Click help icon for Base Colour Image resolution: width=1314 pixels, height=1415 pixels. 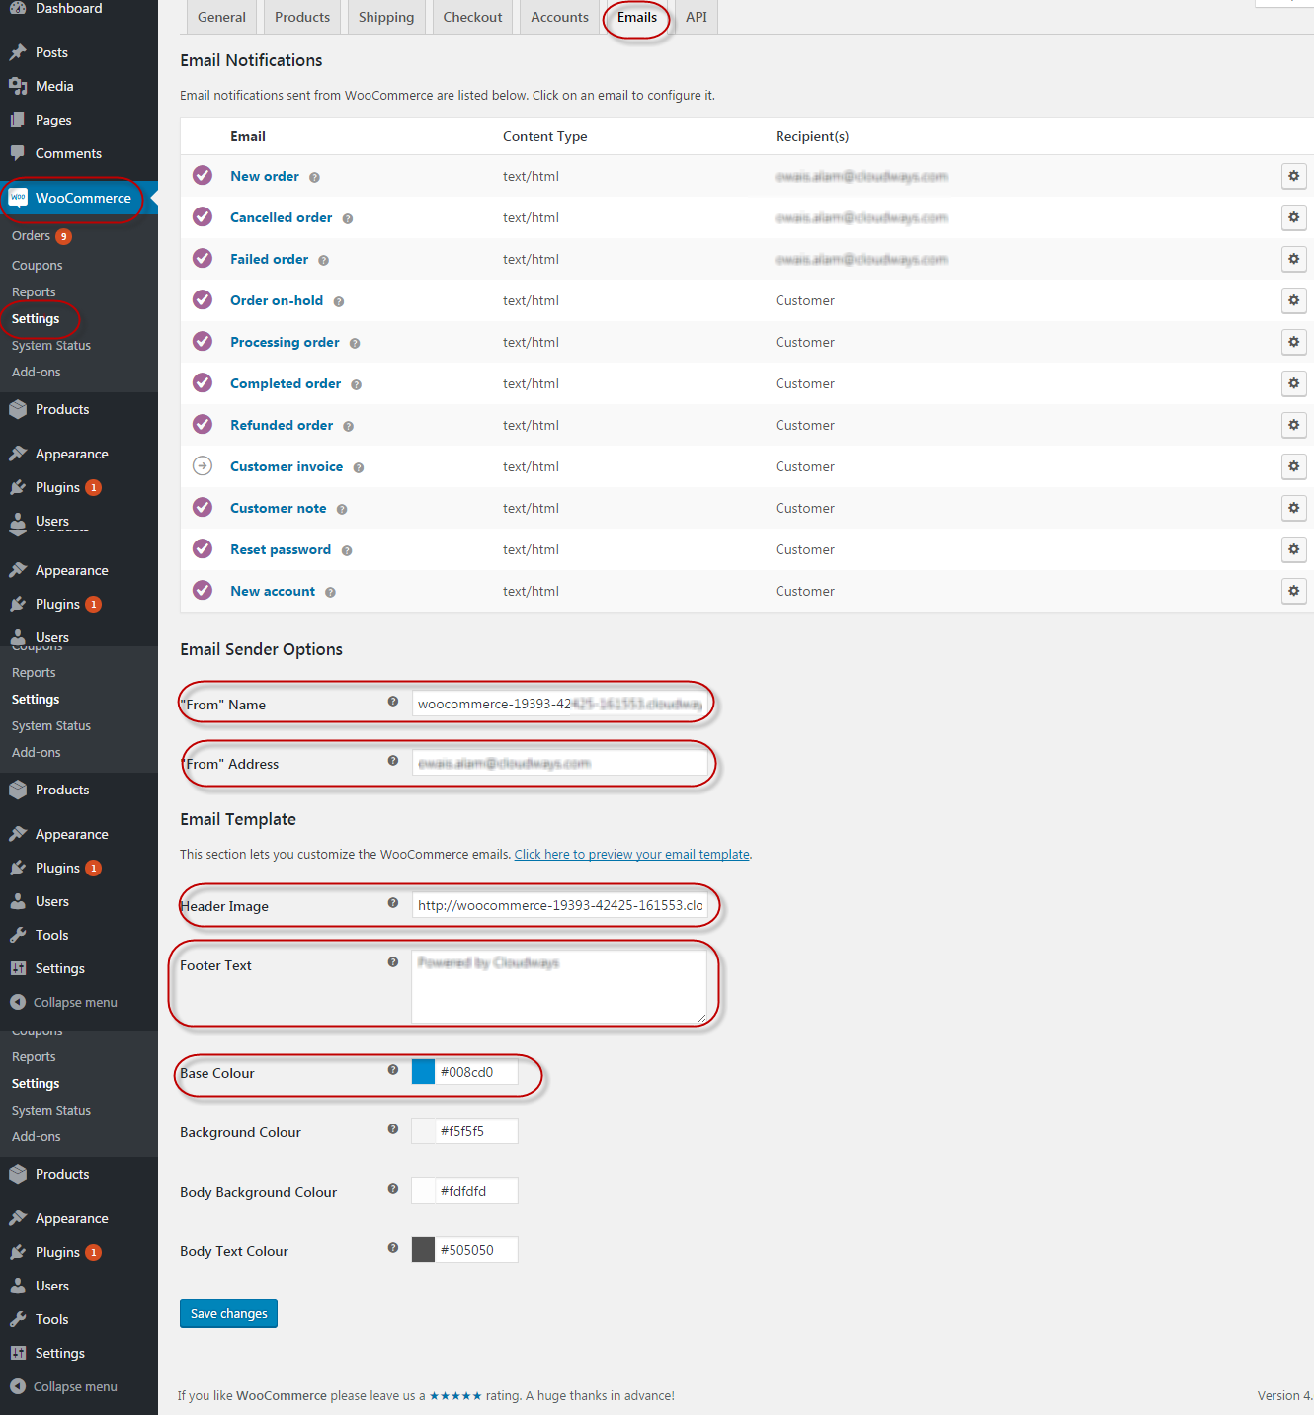pyautogui.click(x=393, y=1070)
